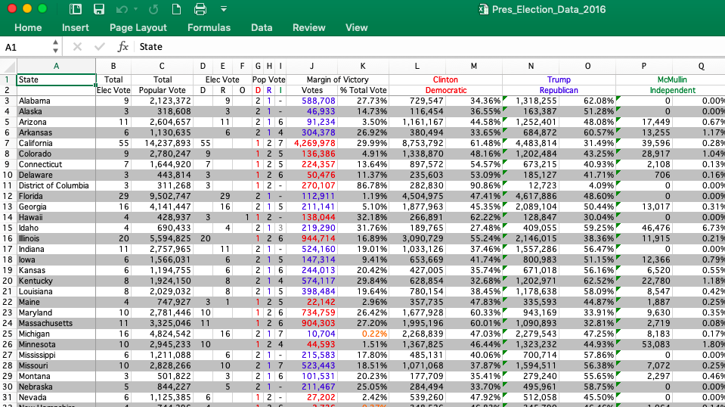Select the row 7 header for California

click(8, 143)
